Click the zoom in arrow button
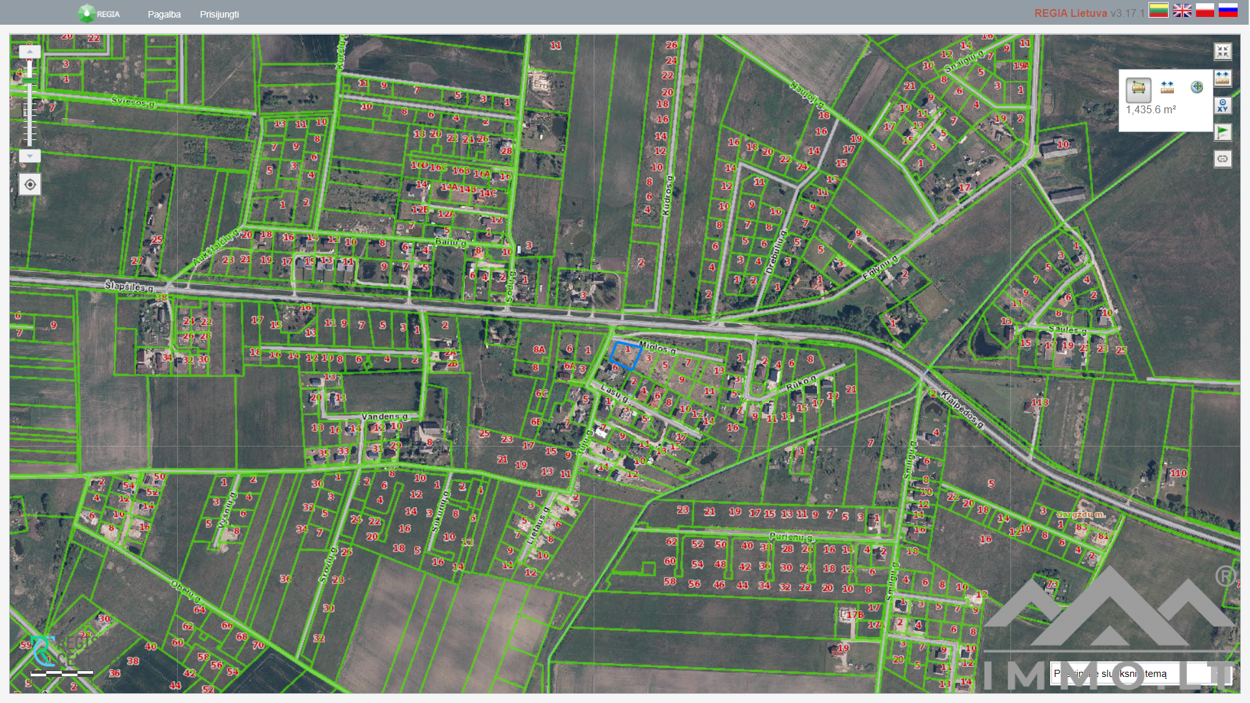1250x703 pixels. (x=30, y=51)
